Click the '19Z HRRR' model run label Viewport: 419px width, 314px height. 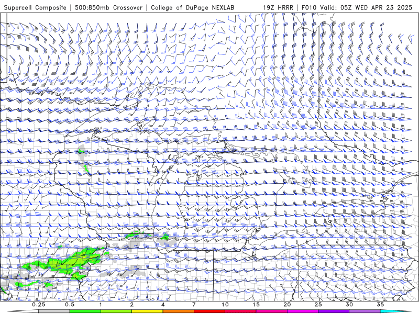[x=278, y=7]
